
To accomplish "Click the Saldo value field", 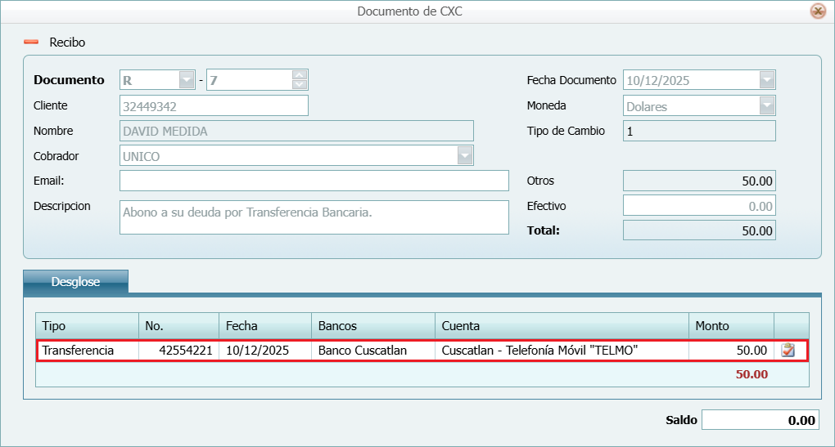I will tap(759, 420).
